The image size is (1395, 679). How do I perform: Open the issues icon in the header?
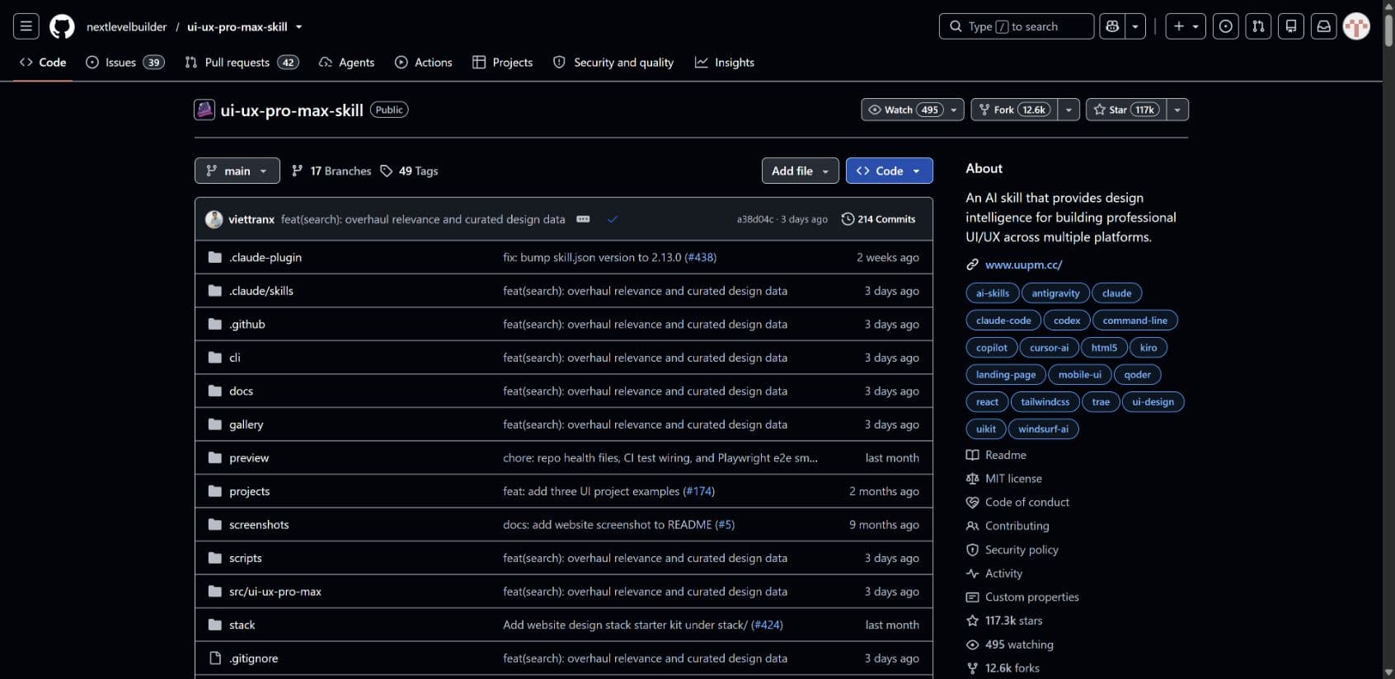tap(1226, 26)
